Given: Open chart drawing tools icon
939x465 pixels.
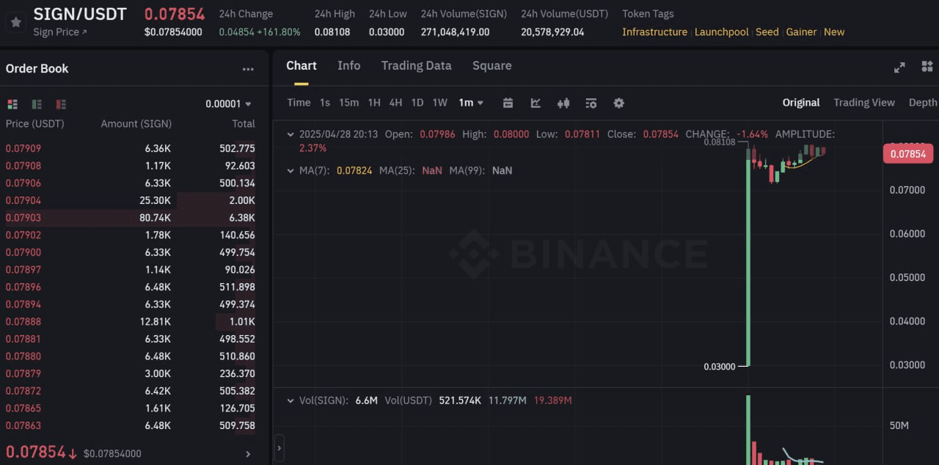Looking at the screenshot, I should (x=591, y=103).
